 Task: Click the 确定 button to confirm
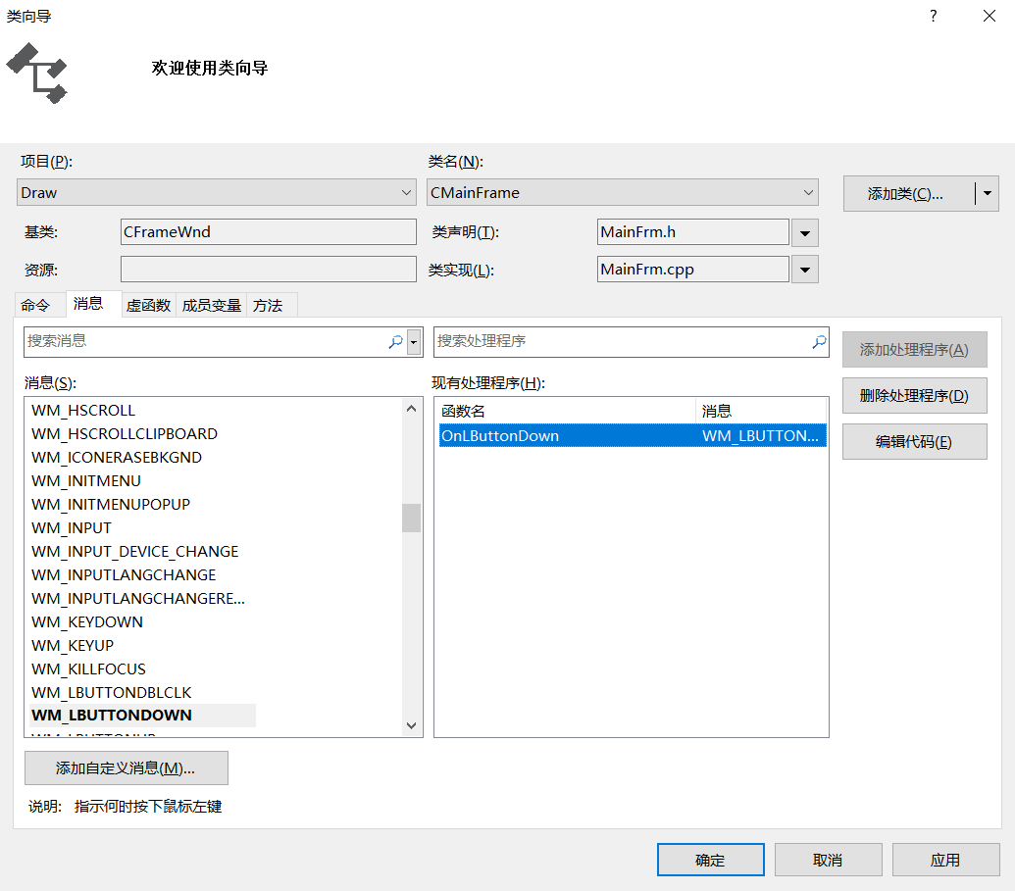click(x=710, y=859)
